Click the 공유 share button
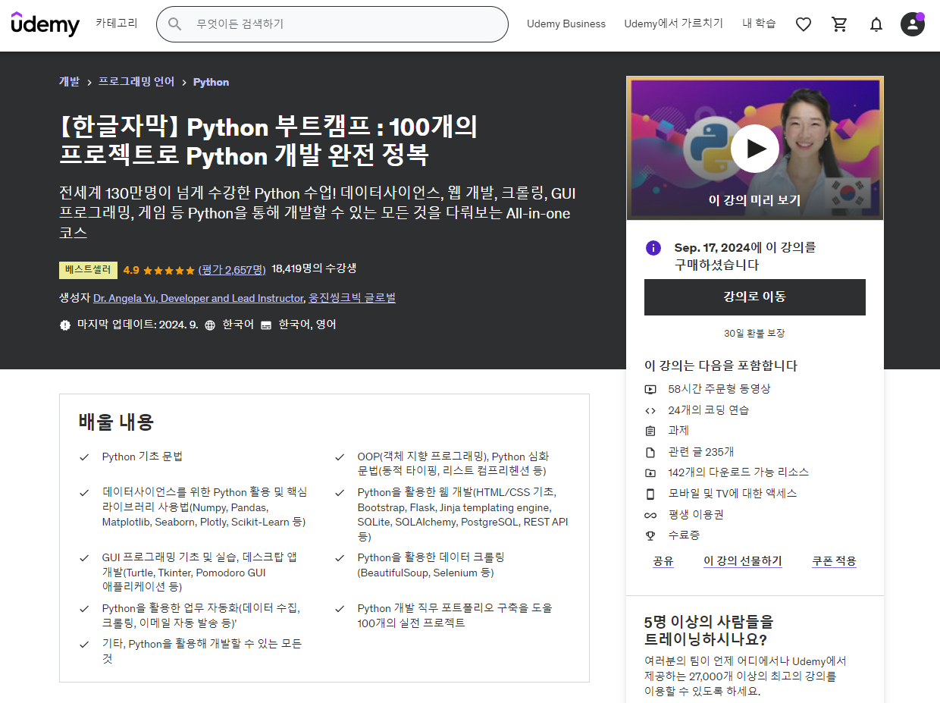940x703 pixels. 663,561
